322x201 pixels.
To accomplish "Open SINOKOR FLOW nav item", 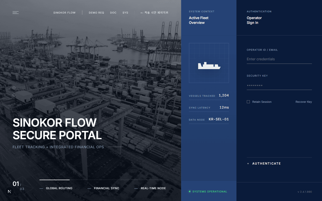I will (64, 13).
